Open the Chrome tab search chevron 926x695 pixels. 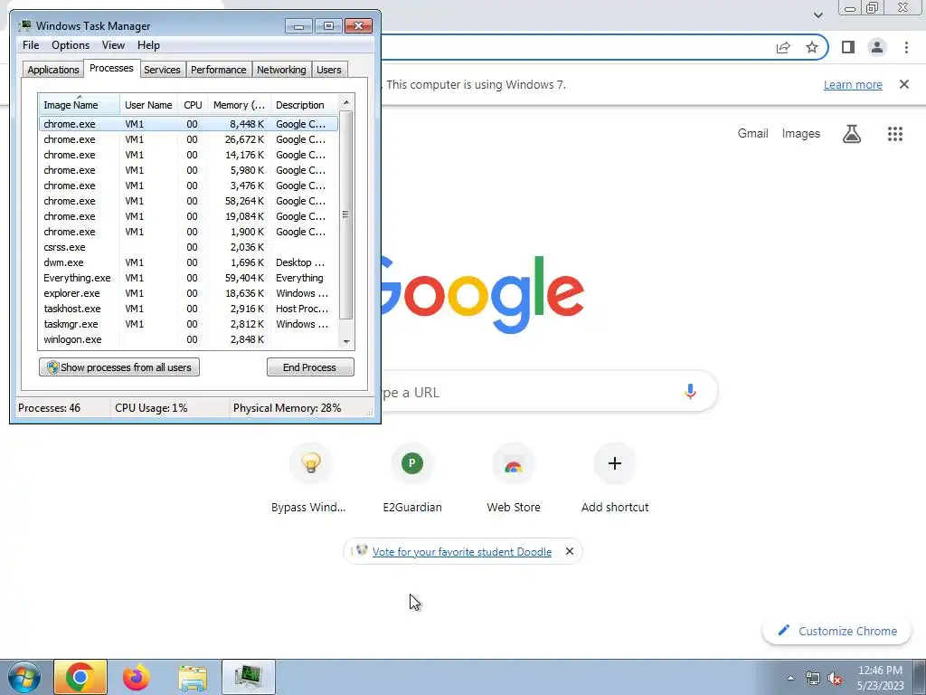817,14
